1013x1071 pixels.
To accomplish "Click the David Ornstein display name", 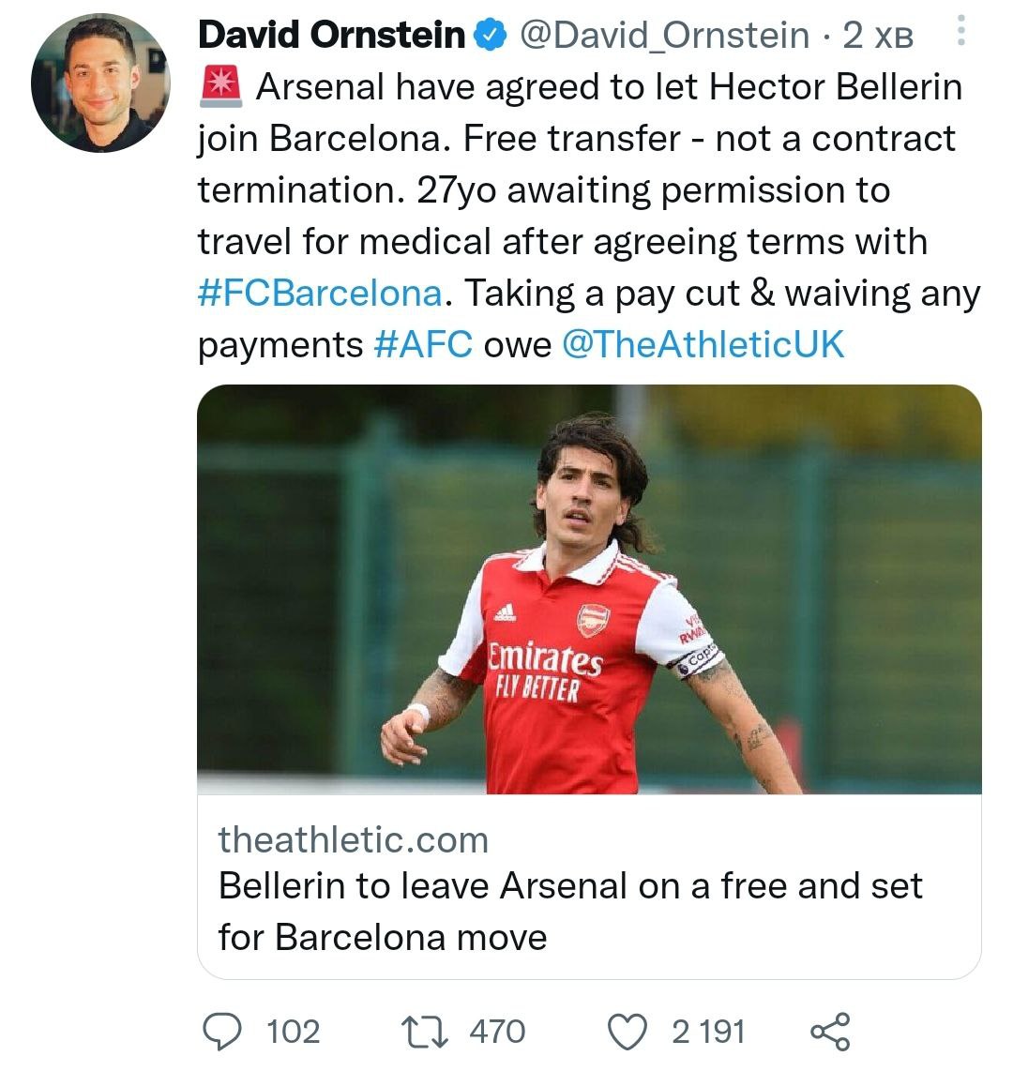I will (332, 36).
